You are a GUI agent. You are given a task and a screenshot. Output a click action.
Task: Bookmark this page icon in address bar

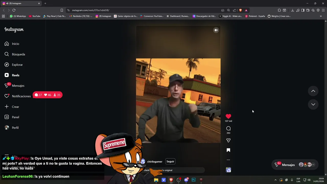[x=62, y=10]
